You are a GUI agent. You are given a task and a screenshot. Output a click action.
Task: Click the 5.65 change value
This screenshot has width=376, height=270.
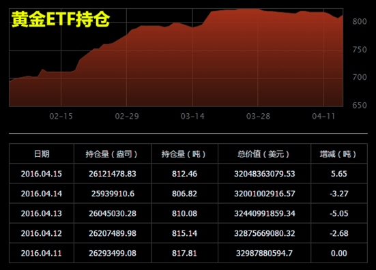pos(339,174)
